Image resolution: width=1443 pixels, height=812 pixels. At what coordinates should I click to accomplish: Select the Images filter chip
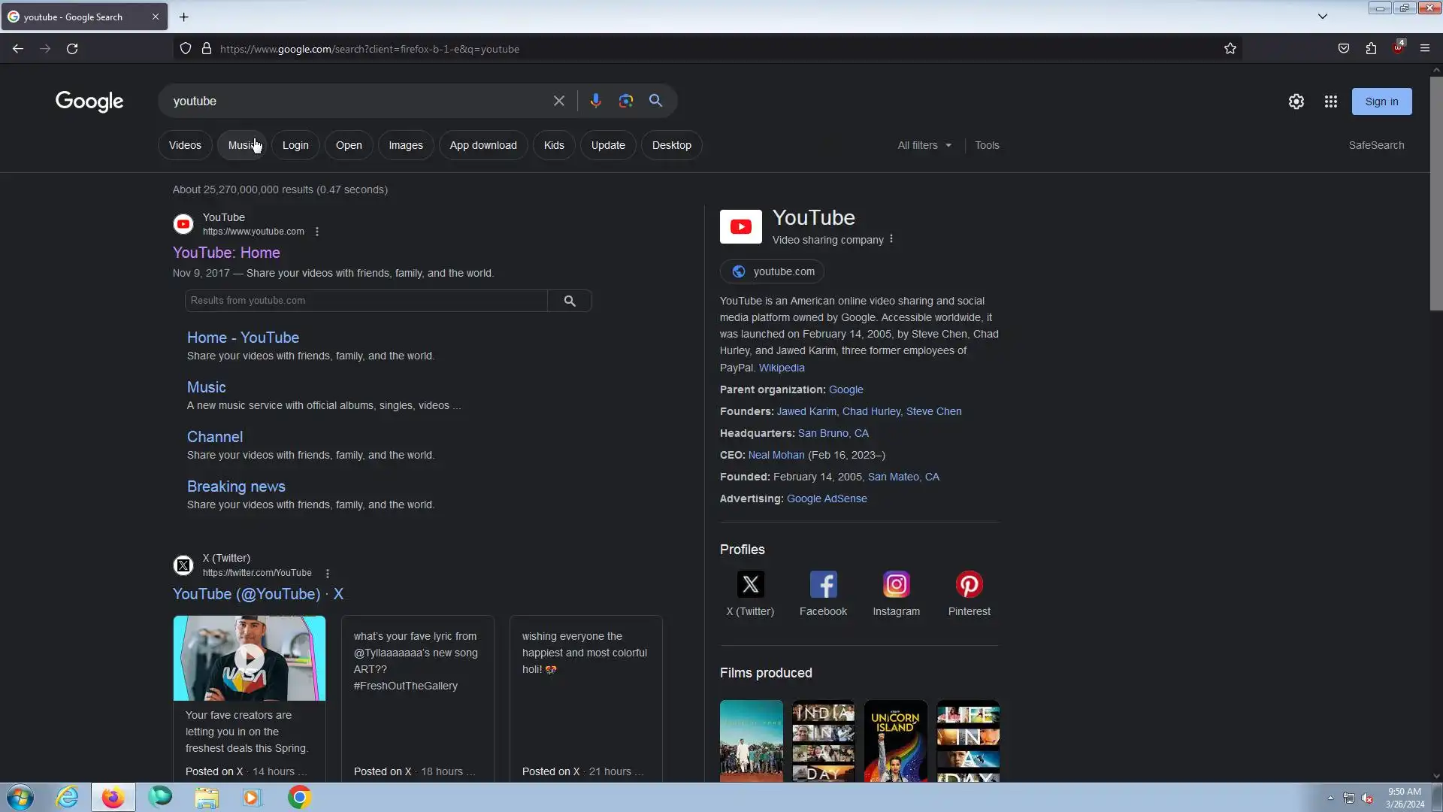[405, 145]
